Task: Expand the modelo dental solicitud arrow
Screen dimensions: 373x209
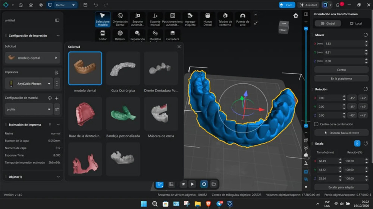Action: coord(56,58)
